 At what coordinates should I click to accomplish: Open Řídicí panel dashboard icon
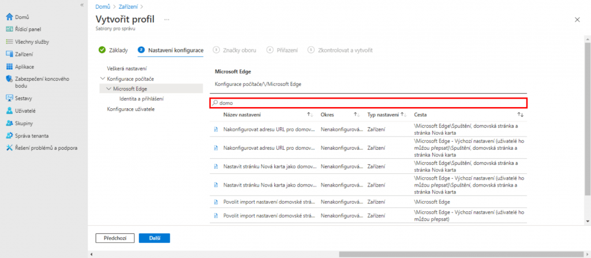coord(9,29)
